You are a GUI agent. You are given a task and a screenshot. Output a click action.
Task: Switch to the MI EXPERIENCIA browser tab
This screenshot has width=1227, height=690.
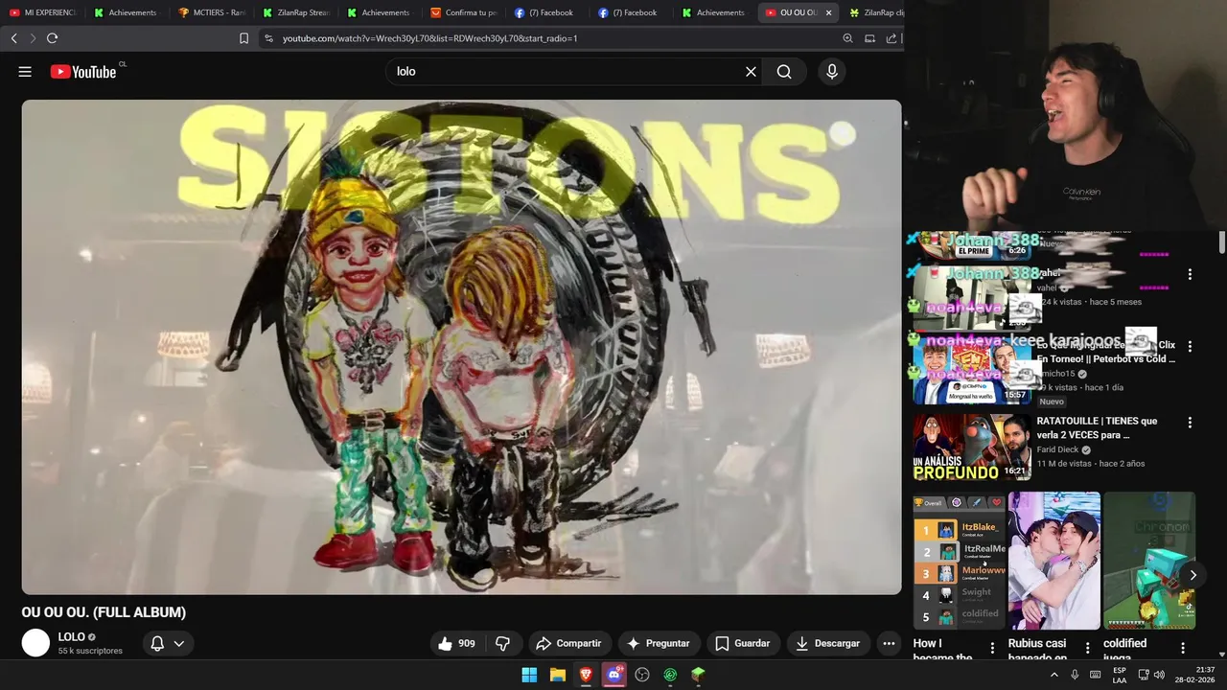click(43, 12)
